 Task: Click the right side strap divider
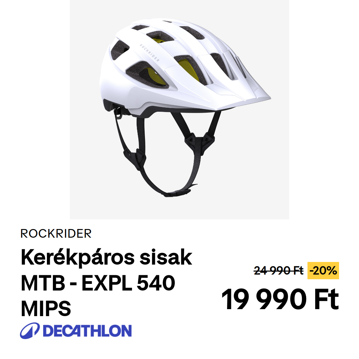[x=199, y=143]
